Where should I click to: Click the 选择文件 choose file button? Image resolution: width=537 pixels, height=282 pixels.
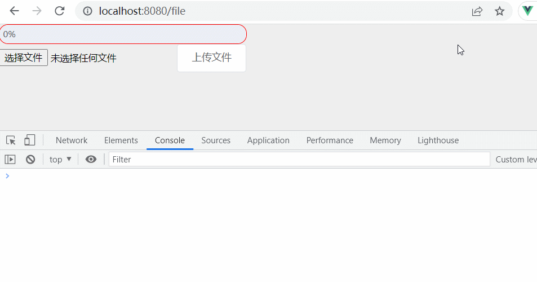pyautogui.click(x=24, y=58)
